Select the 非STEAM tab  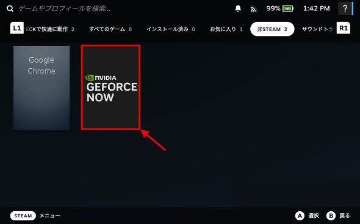coord(272,29)
